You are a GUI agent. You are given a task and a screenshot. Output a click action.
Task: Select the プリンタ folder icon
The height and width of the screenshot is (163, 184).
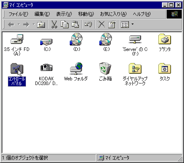165,39
